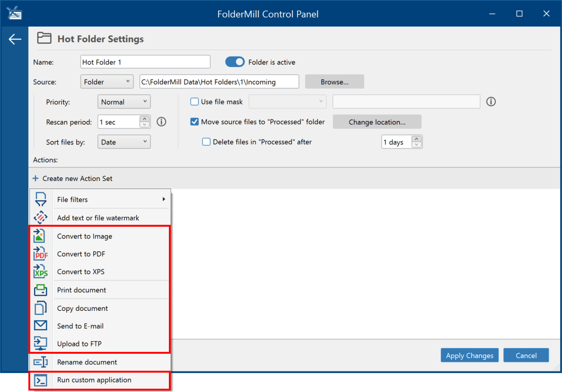
Task: Click the Copy document pages icon
Action: pyautogui.click(x=41, y=308)
